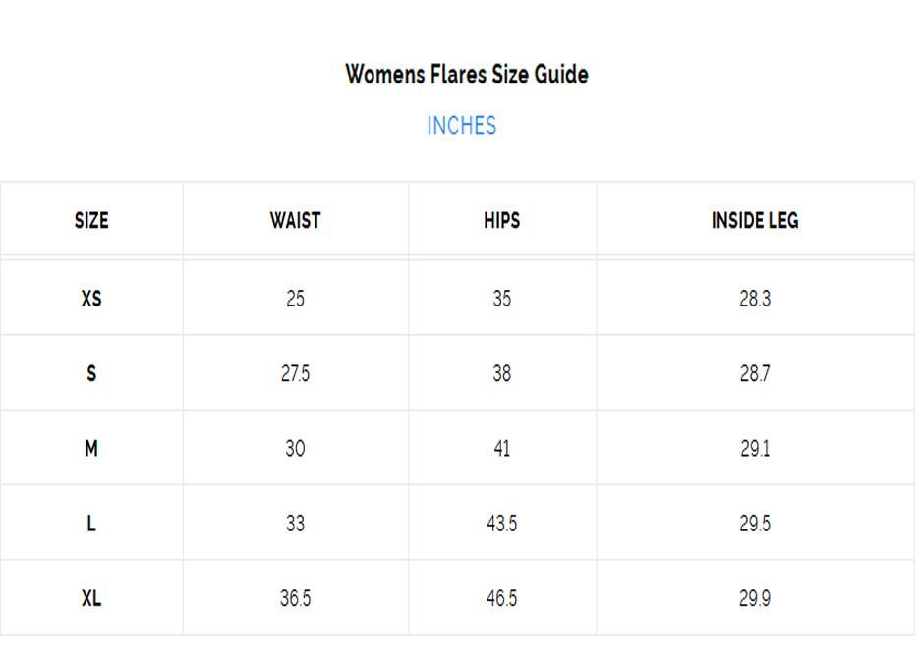Image resolution: width=917 pixels, height=668 pixels.
Task: Click the XS waist value 25
Action: (x=295, y=299)
